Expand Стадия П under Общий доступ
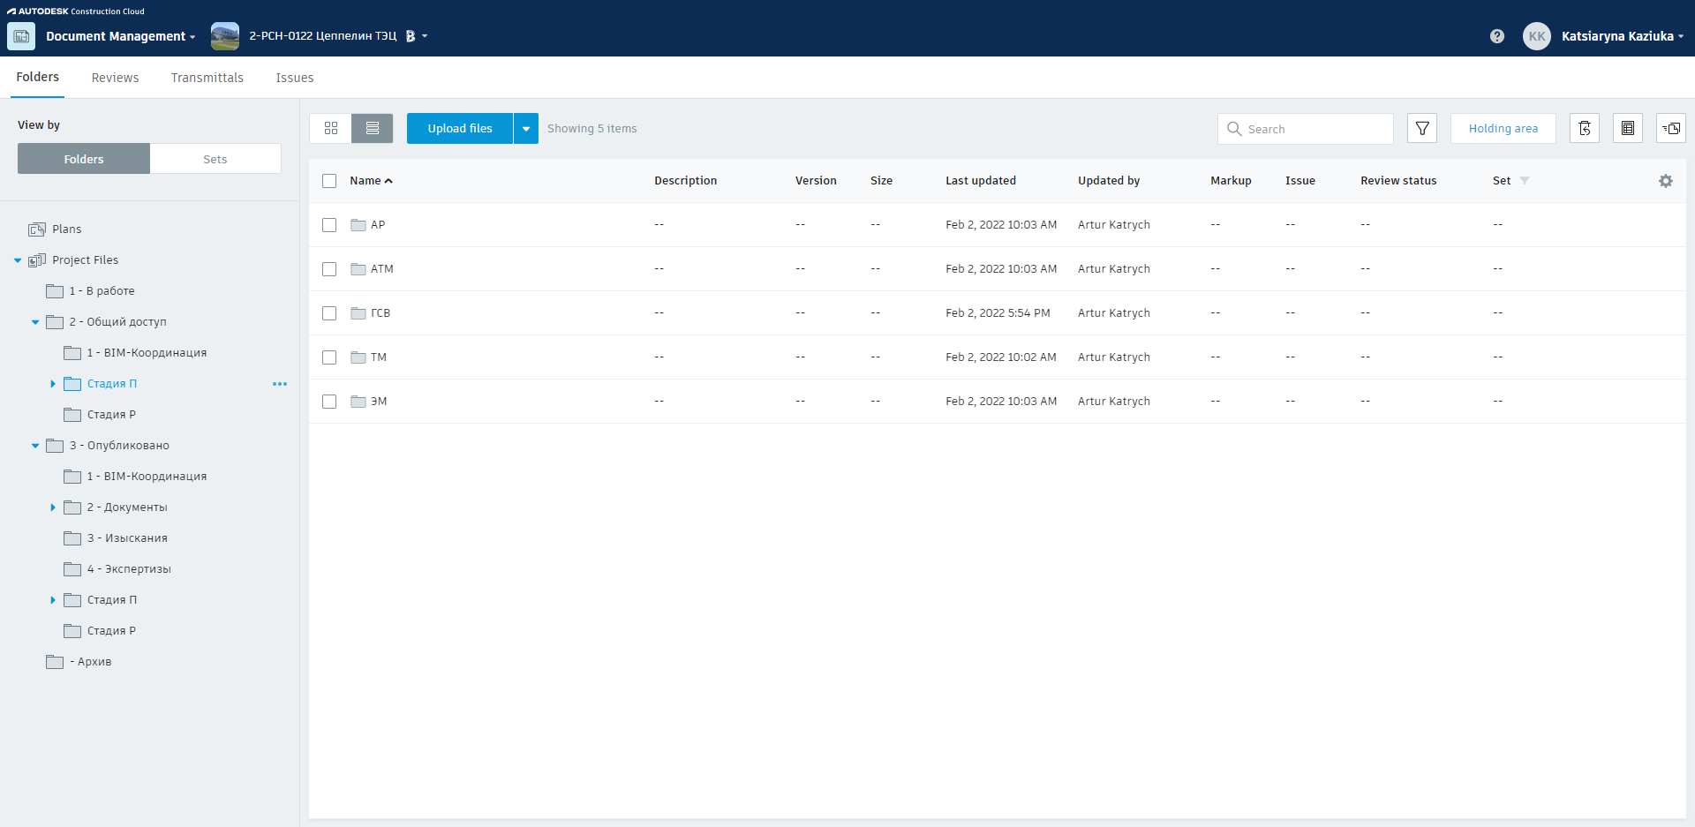 53,384
